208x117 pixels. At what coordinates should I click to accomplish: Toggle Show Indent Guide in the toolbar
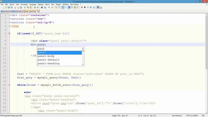point(69,7)
